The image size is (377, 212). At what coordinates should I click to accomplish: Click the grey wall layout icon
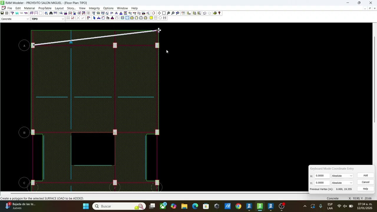108,18
